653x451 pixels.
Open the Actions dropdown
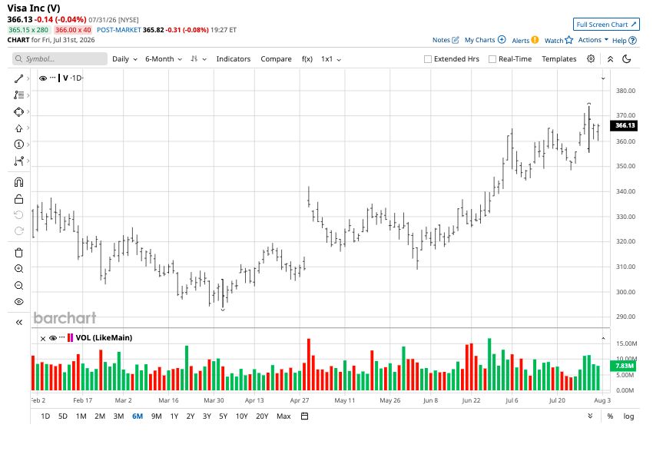tap(593, 40)
